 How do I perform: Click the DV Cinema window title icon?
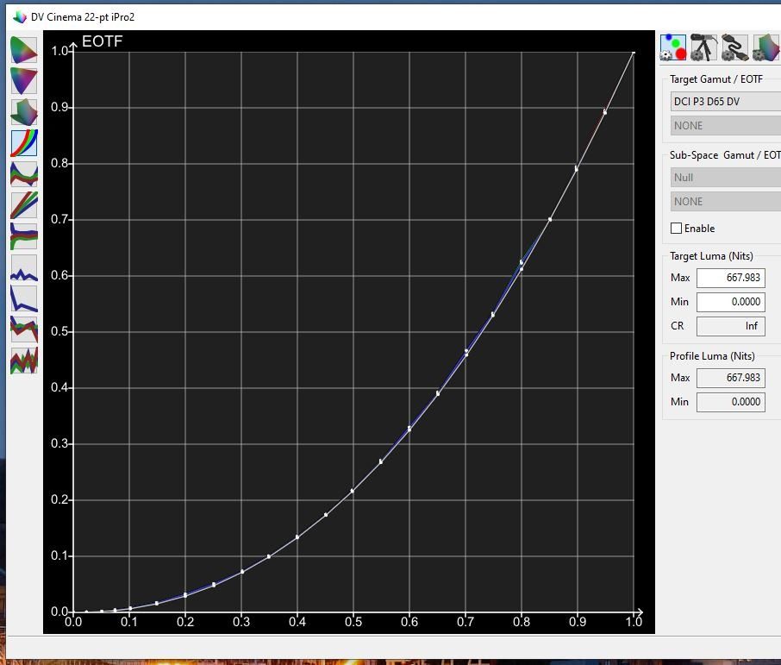pyautogui.click(x=20, y=17)
